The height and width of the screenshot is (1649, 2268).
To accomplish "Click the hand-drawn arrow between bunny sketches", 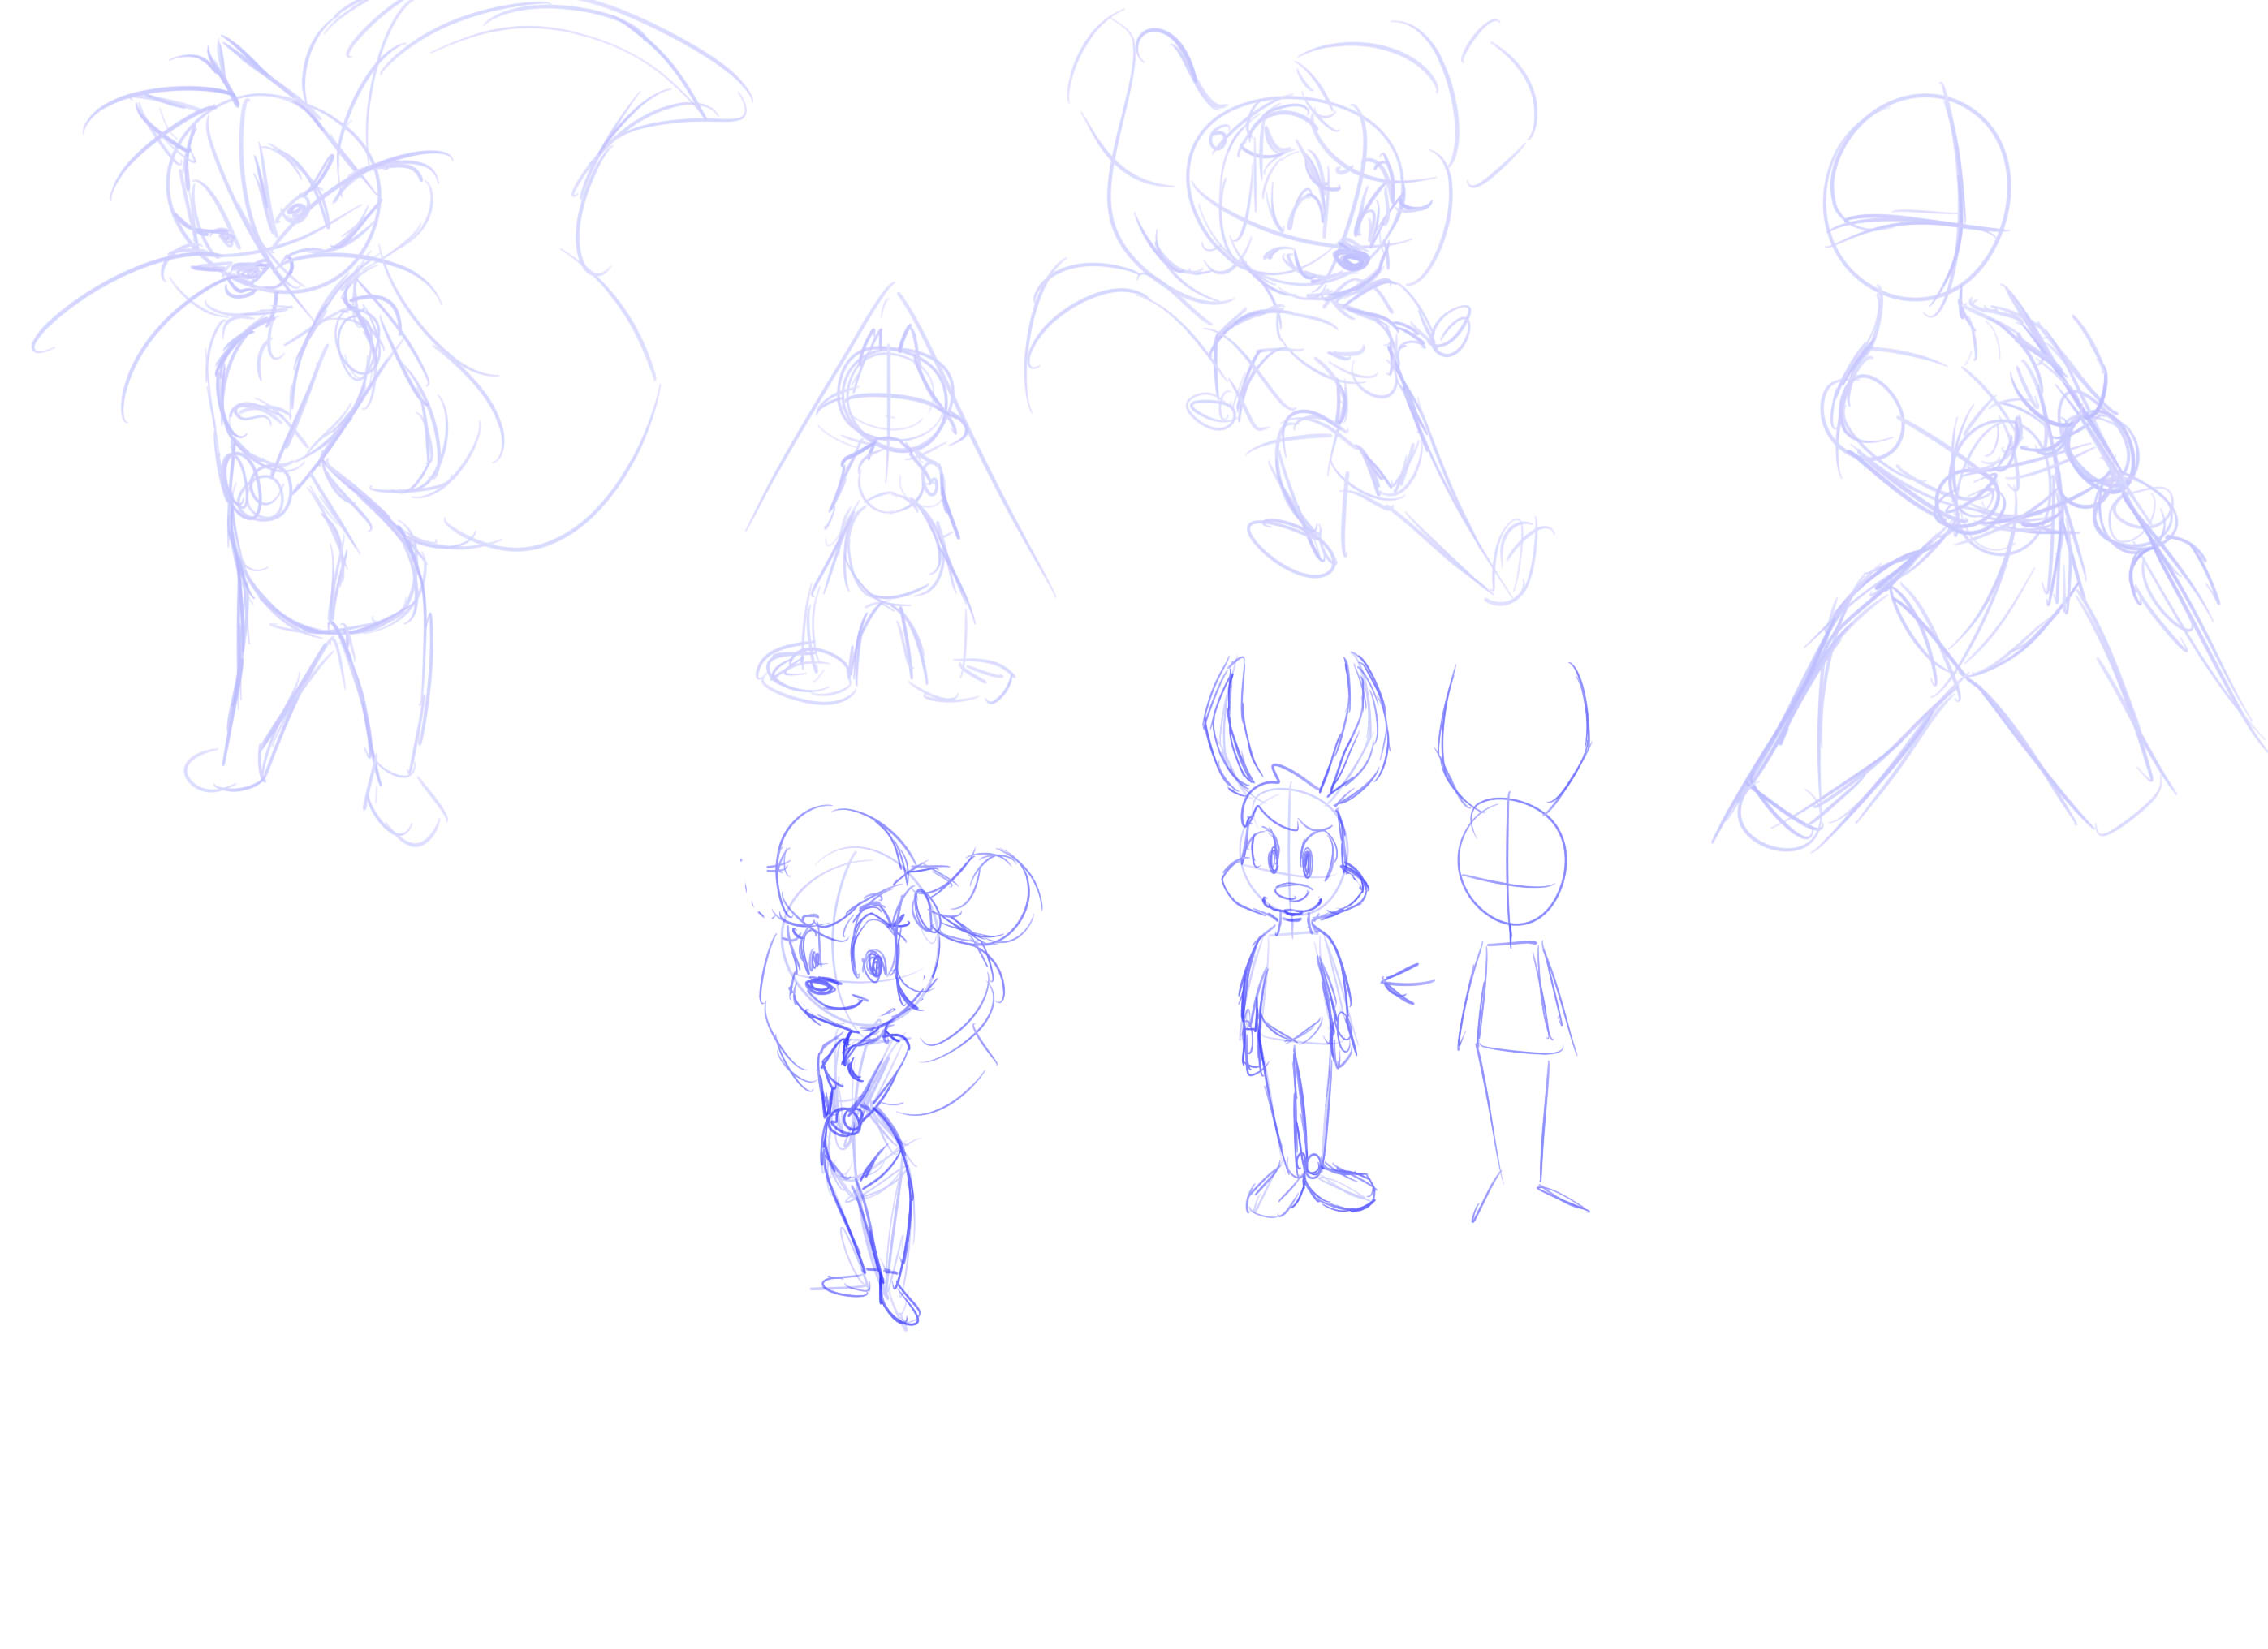I will pos(1405,983).
